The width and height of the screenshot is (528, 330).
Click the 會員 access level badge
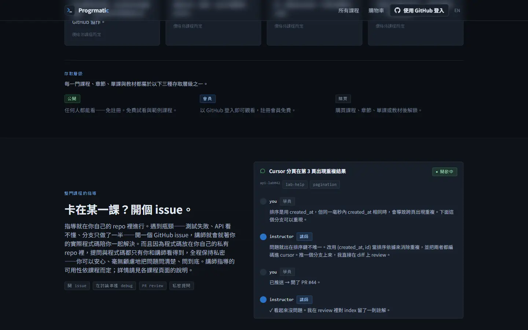coord(208,99)
